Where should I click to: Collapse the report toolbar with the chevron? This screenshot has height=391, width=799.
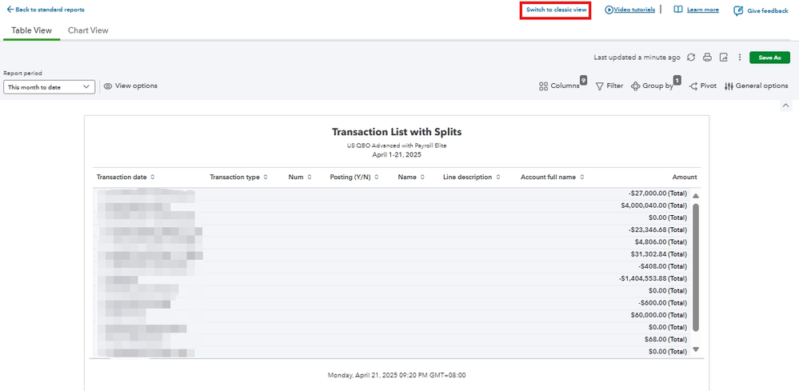coord(785,106)
